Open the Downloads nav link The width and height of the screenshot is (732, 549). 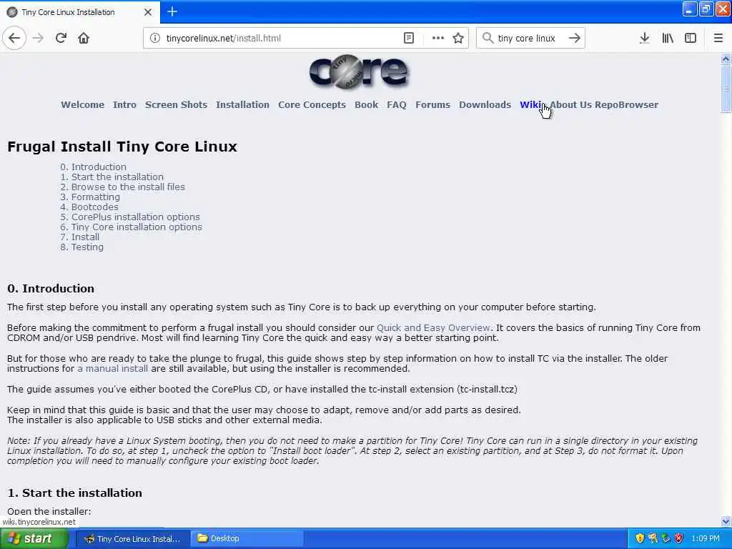(x=485, y=104)
